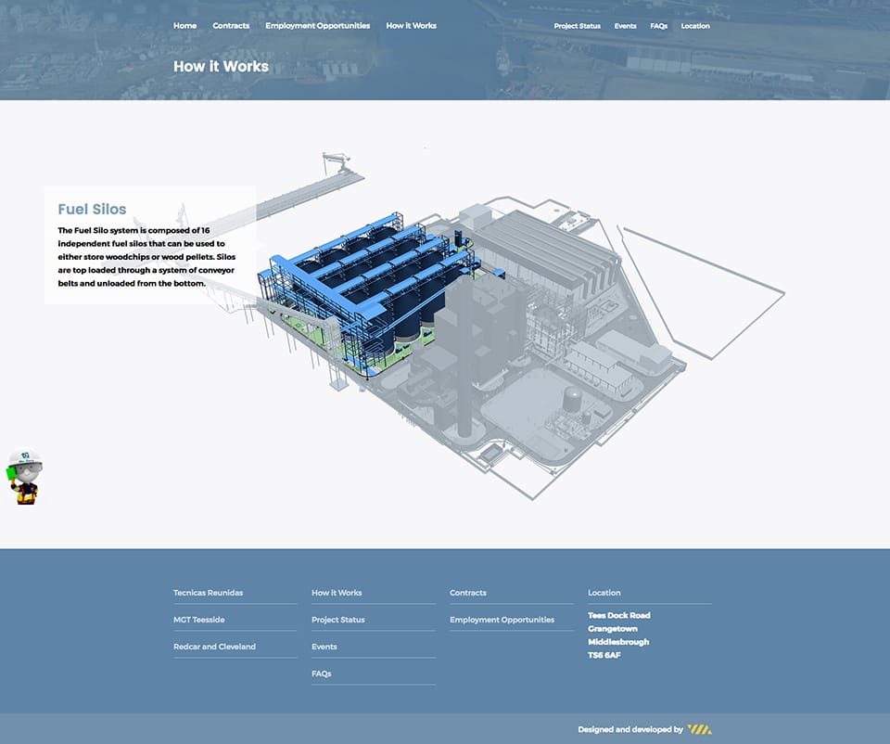Go to Contracts in top navigation
Image resolution: width=890 pixels, height=744 pixels.
click(x=231, y=26)
